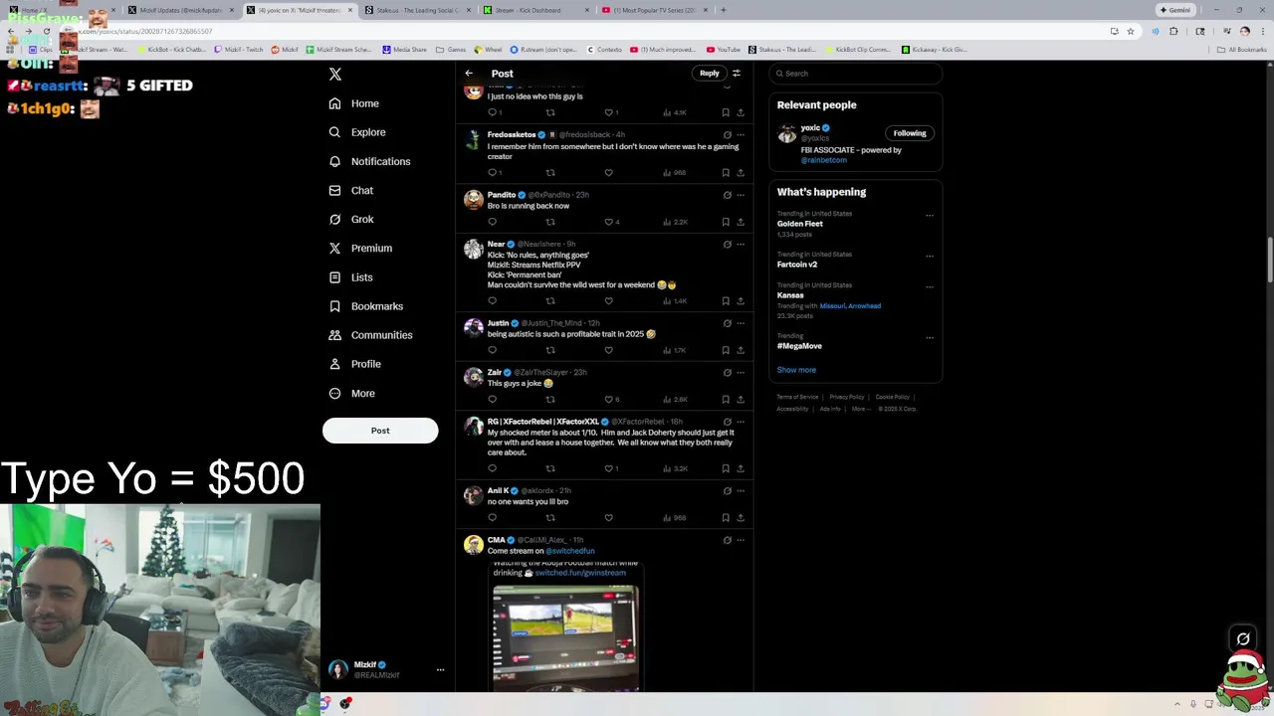Ask Grok about the Zair post
The image size is (1274, 716).
727,373
